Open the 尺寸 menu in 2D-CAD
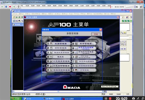This screenshot has height=100, width=145. coord(76,14)
